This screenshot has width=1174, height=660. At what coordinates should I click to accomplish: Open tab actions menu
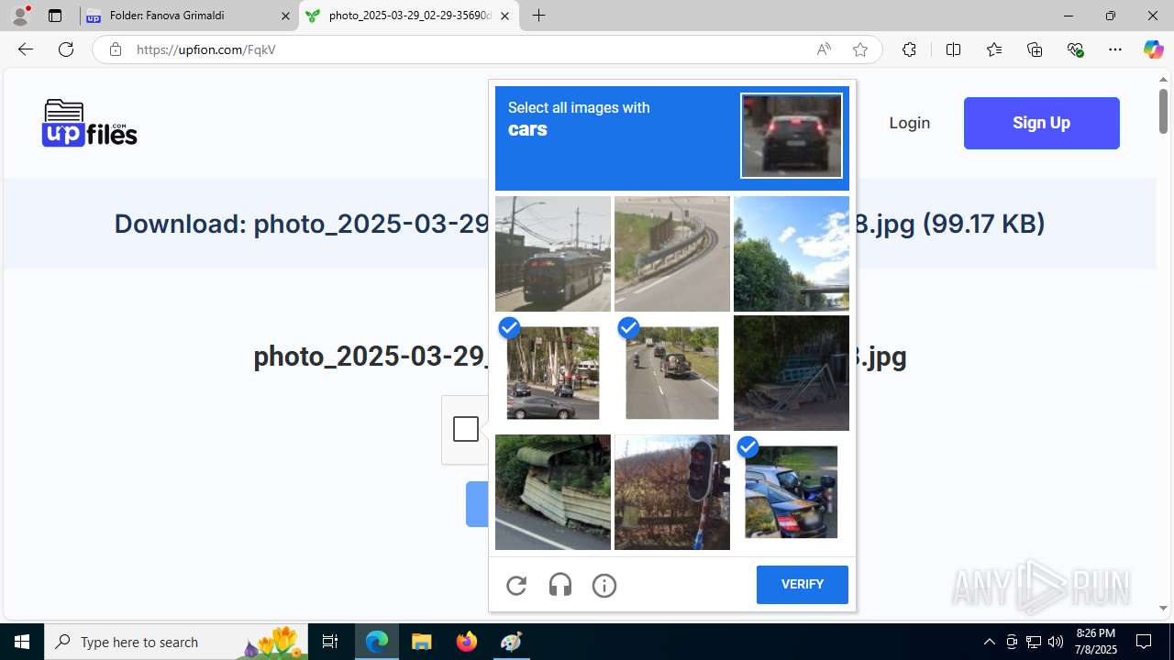pos(55,16)
